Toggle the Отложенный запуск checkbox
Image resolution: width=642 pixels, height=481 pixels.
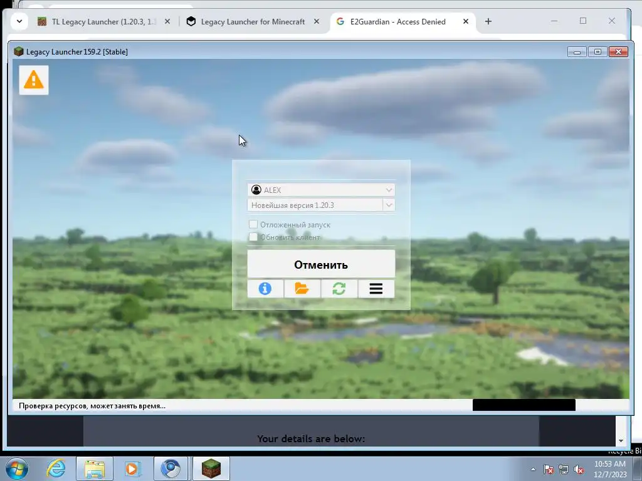click(253, 224)
